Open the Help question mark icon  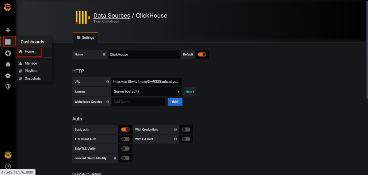[x=8, y=166]
